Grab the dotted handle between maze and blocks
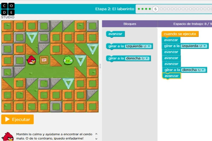This screenshot has height=141, width=212. [100, 66]
